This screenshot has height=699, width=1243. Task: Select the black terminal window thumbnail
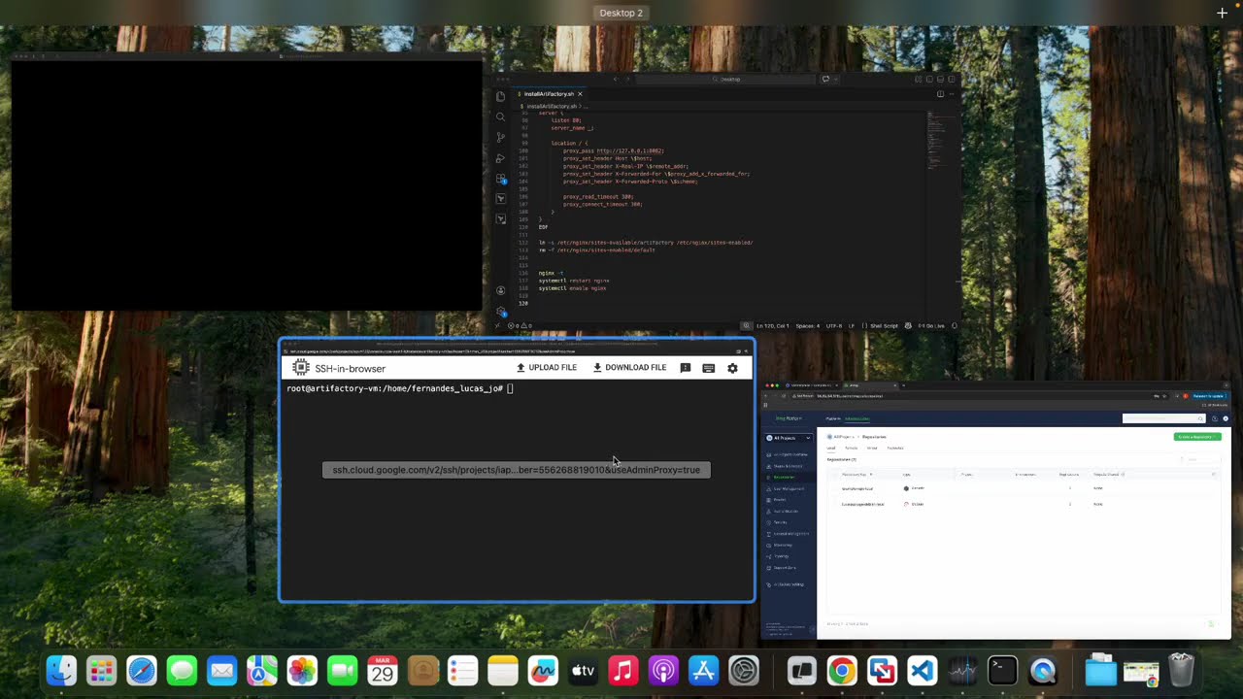point(247,182)
